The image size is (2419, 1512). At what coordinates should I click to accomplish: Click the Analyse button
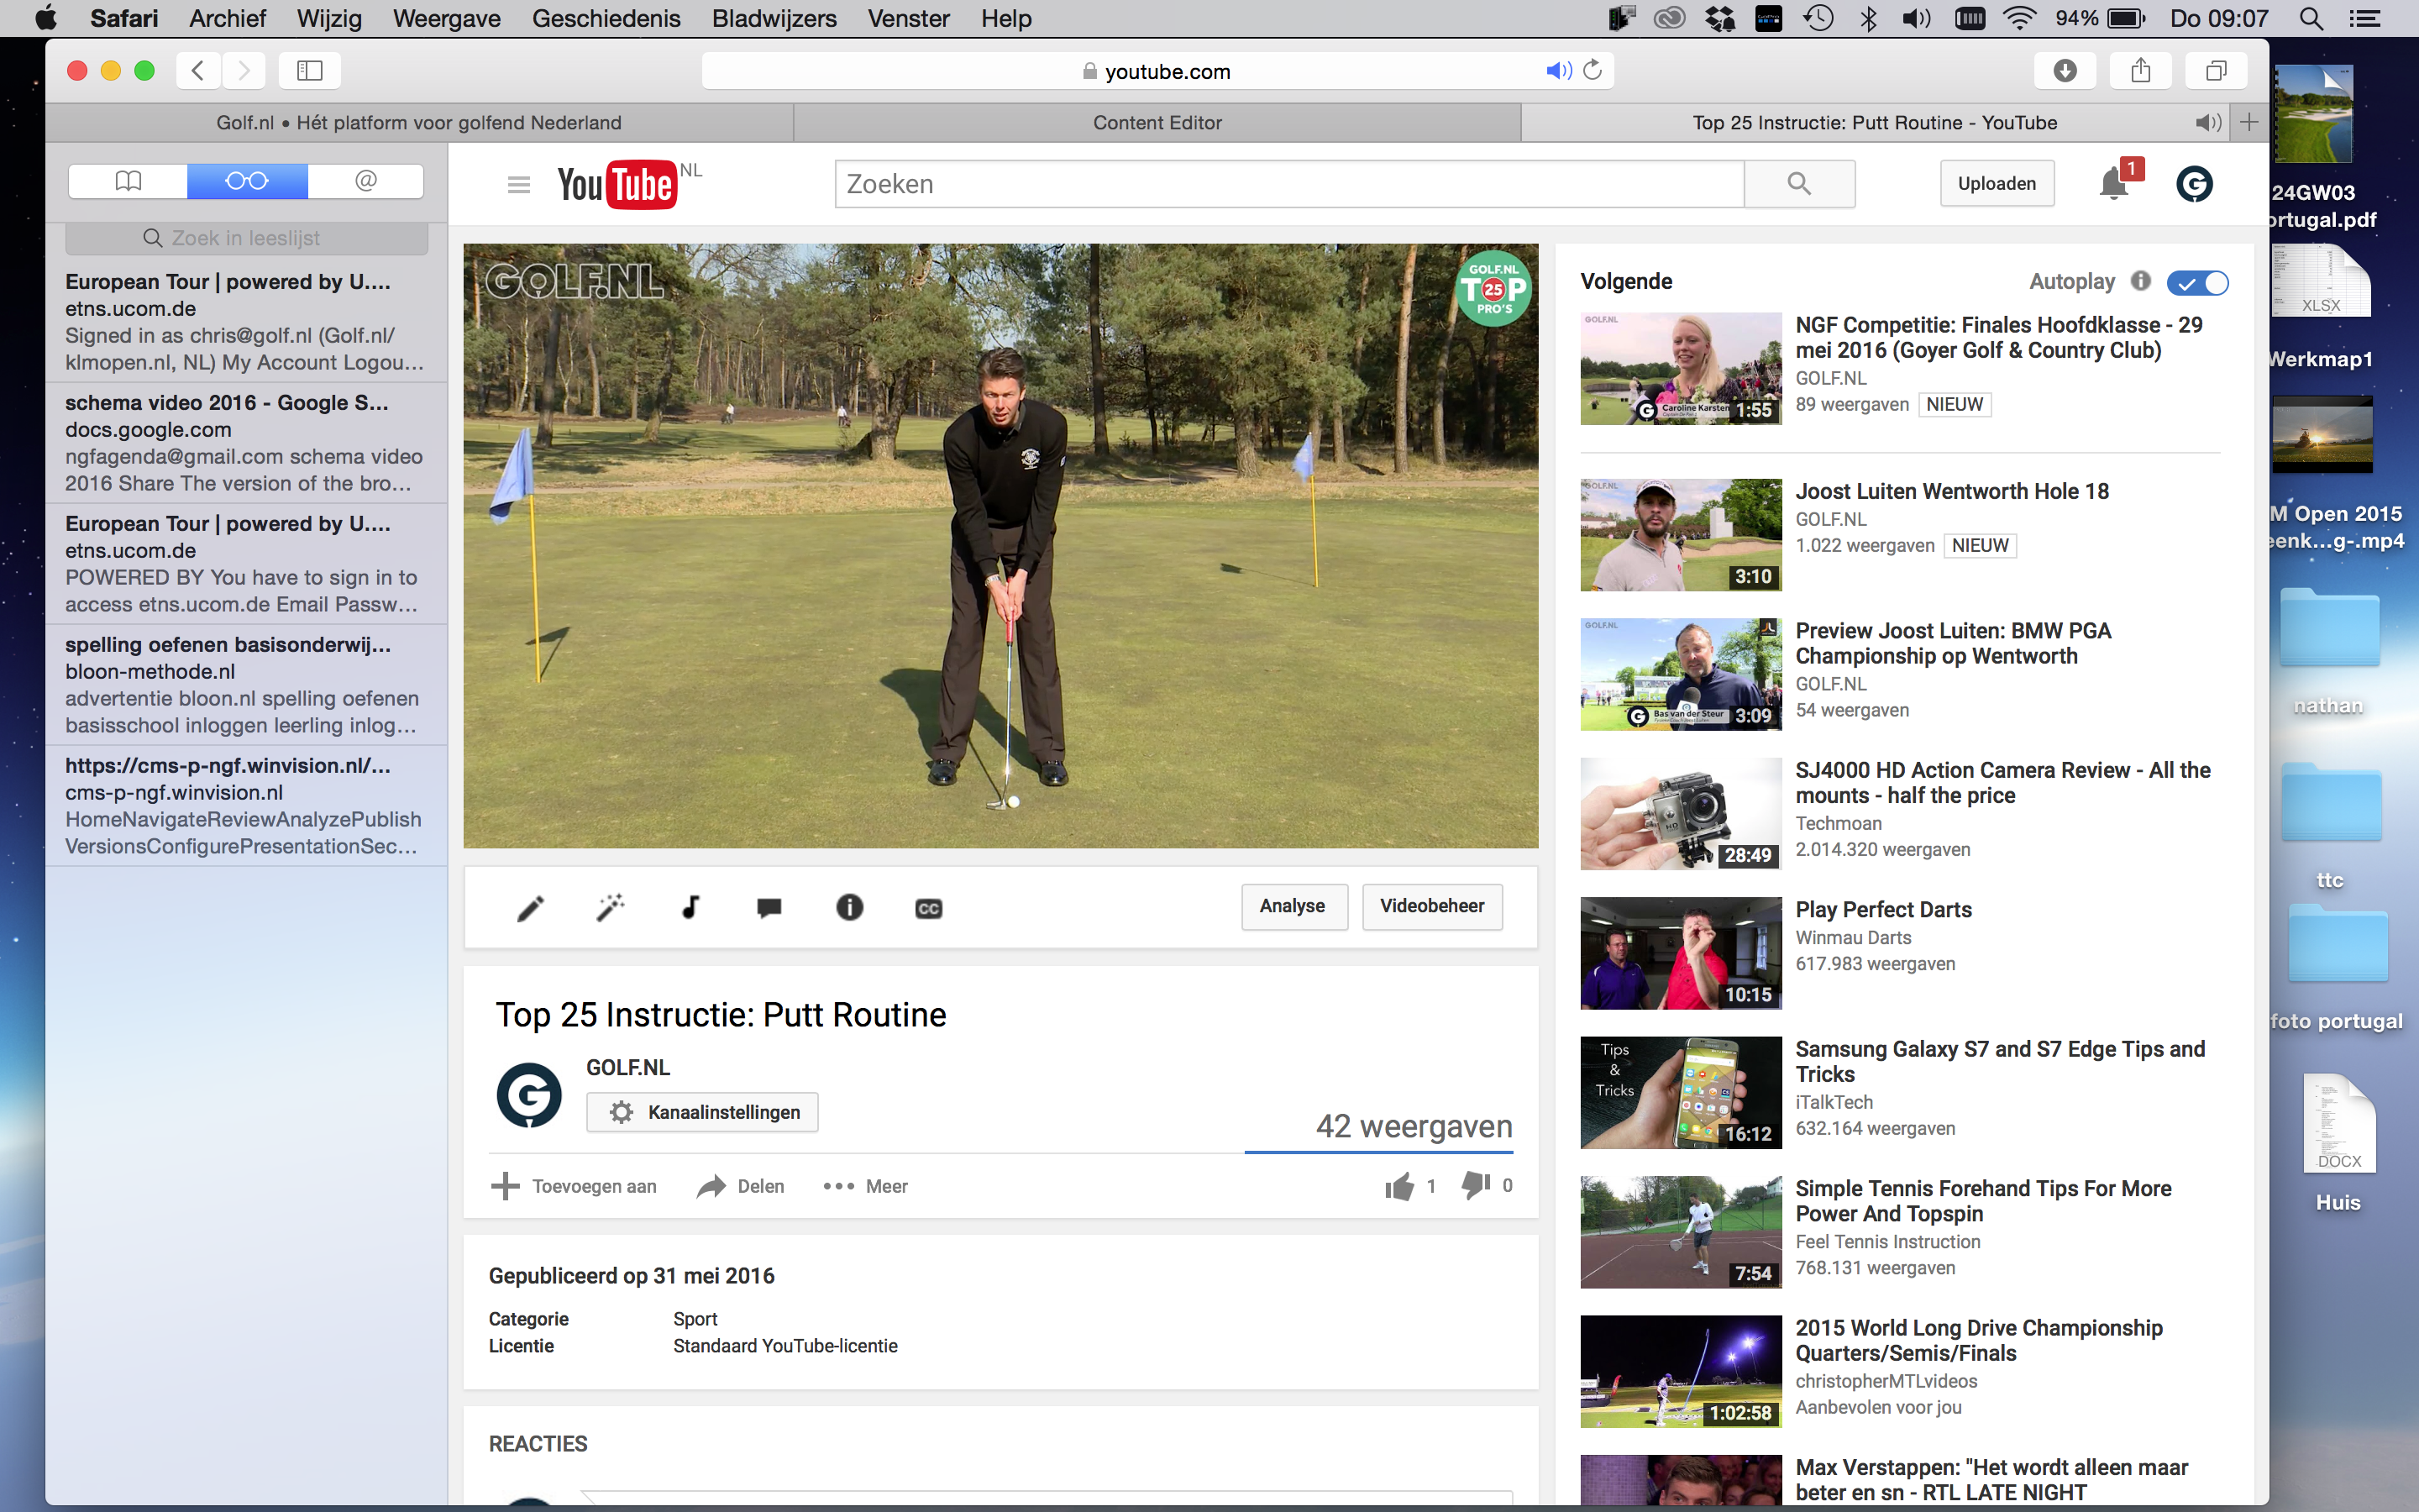[x=1293, y=906]
